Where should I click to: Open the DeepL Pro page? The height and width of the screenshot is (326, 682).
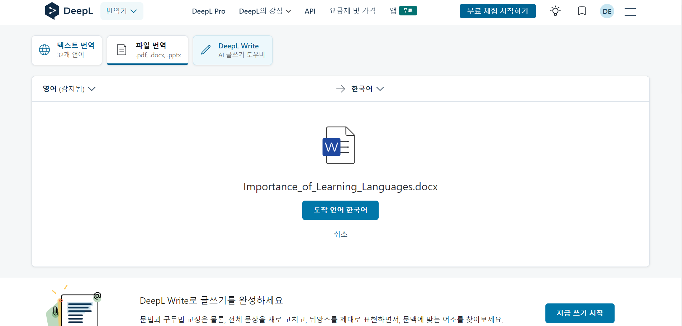coord(209,11)
